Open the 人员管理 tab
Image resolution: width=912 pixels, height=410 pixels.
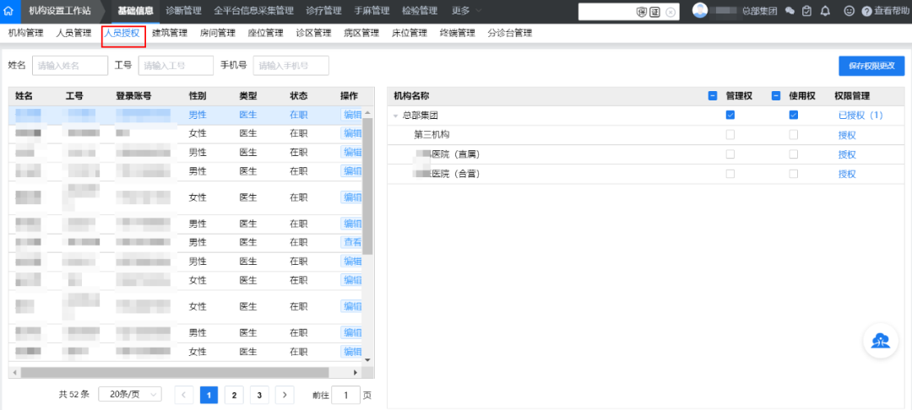coord(73,33)
